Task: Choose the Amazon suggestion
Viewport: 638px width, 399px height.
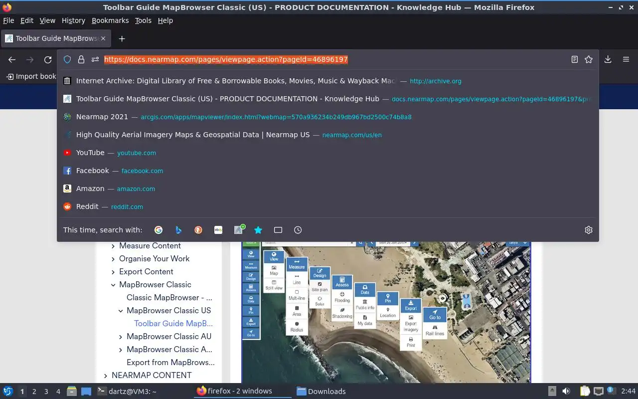Action: coord(328,189)
